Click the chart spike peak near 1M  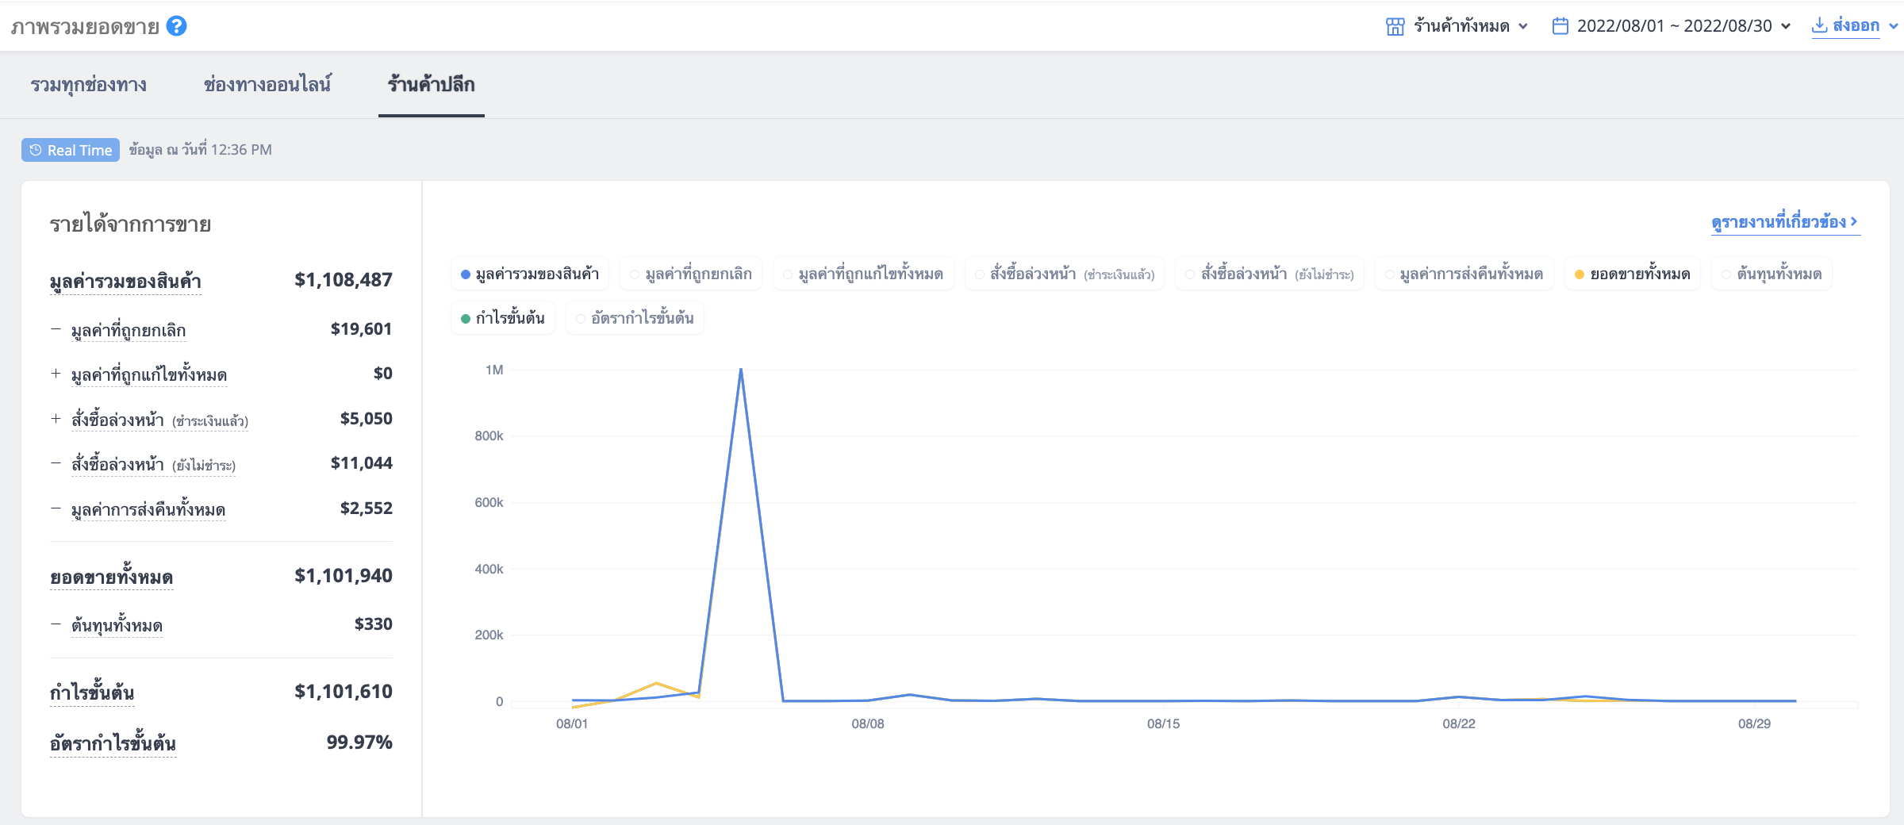coord(740,370)
